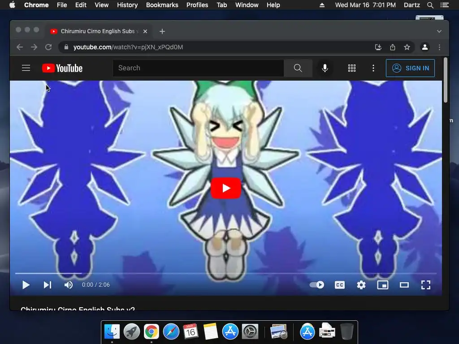Viewport: 459px width, 344px height.
Task: Open Notification Center list icon
Action: [444, 5]
